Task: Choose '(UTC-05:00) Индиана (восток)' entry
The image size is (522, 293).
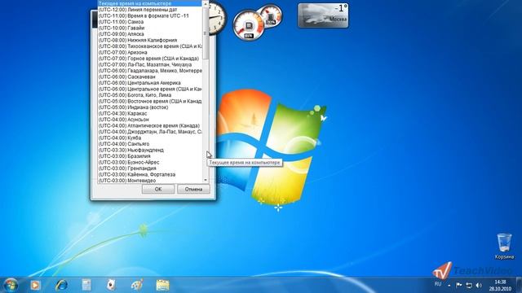Action: tap(150, 107)
